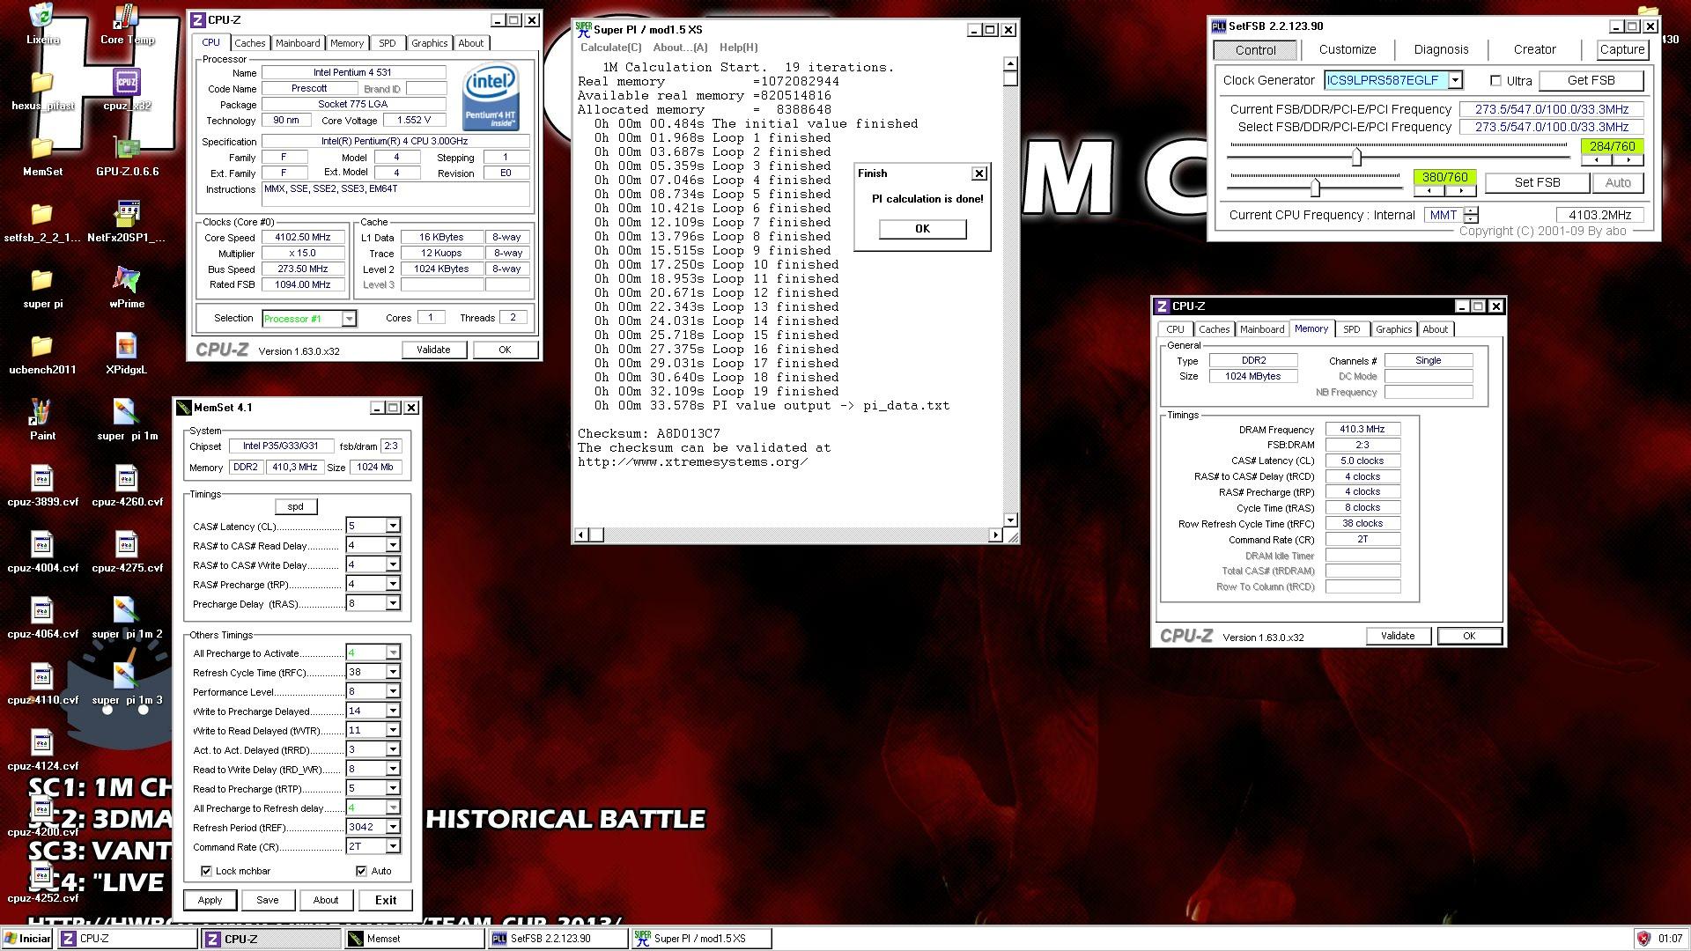This screenshot has width=1691, height=951.
Task: Open the Write to Read Delayed (tWTR) dropdown
Action: (x=393, y=730)
